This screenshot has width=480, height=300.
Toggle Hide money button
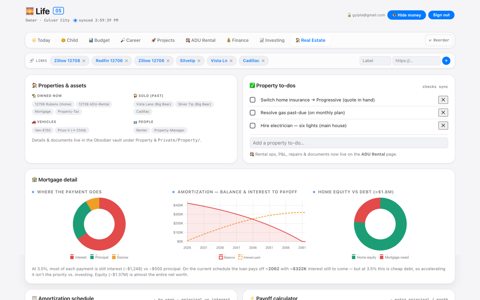point(406,15)
